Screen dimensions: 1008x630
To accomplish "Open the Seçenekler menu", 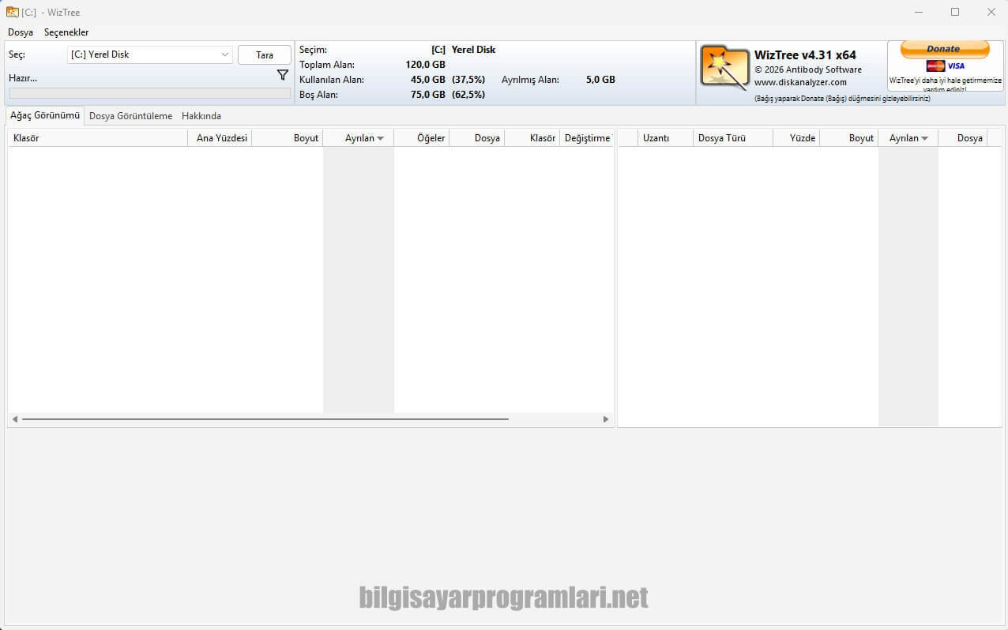I will click(66, 32).
